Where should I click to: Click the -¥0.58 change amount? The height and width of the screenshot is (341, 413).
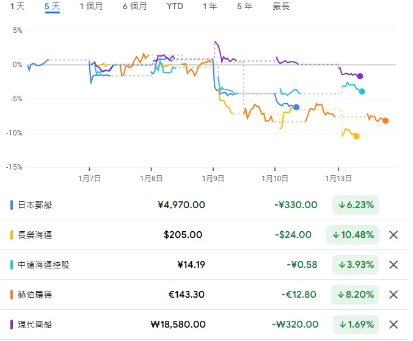(302, 265)
